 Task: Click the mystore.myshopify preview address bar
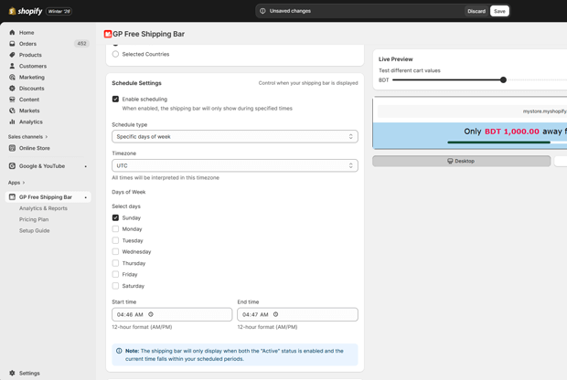[472, 111]
